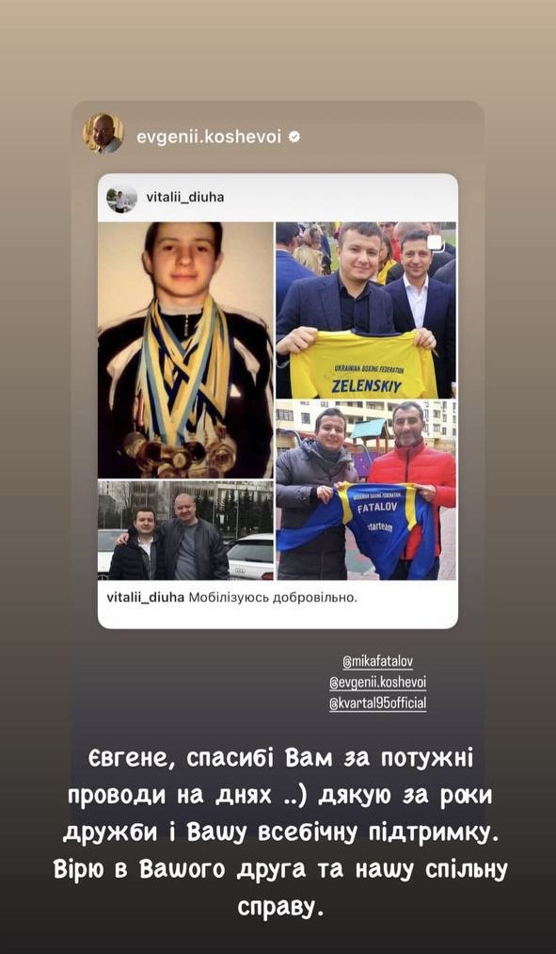
Task: Open the evgenii.koshevoi username at story top
Action: pyautogui.click(x=209, y=137)
